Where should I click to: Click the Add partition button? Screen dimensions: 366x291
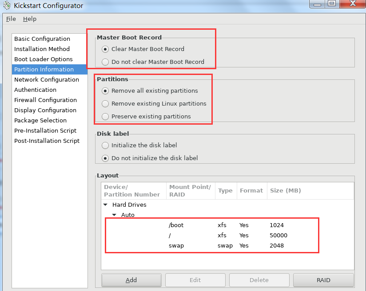point(131,280)
